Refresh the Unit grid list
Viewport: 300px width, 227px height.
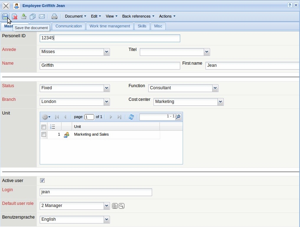131,117
